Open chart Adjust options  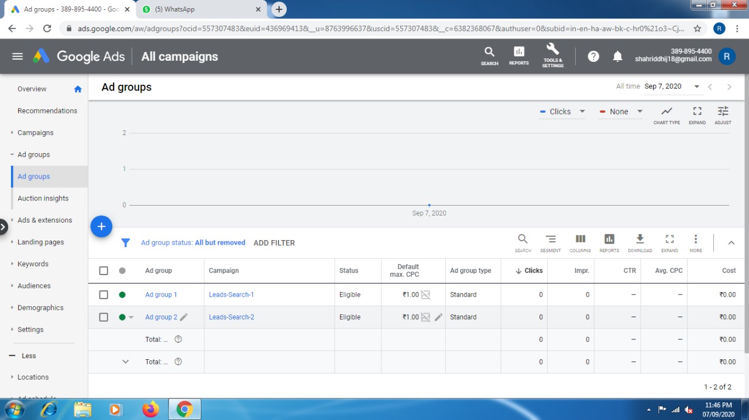coord(723,115)
